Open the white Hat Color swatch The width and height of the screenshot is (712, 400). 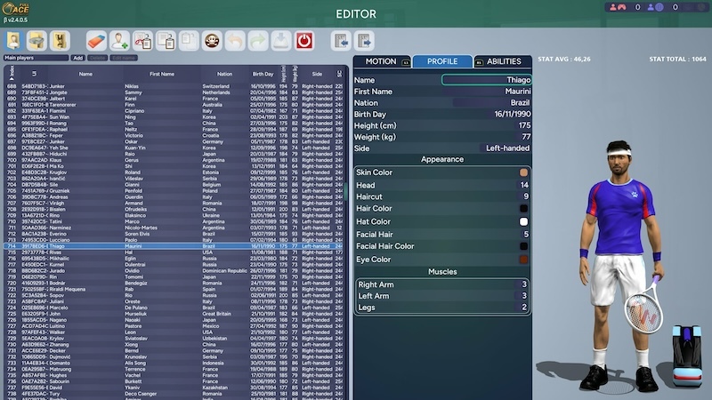(x=524, y=221)
